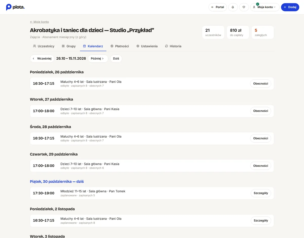Screen dimensions: 304x238
Task: Open Obecności for Tuesday 27 October class
Action: 260,111
